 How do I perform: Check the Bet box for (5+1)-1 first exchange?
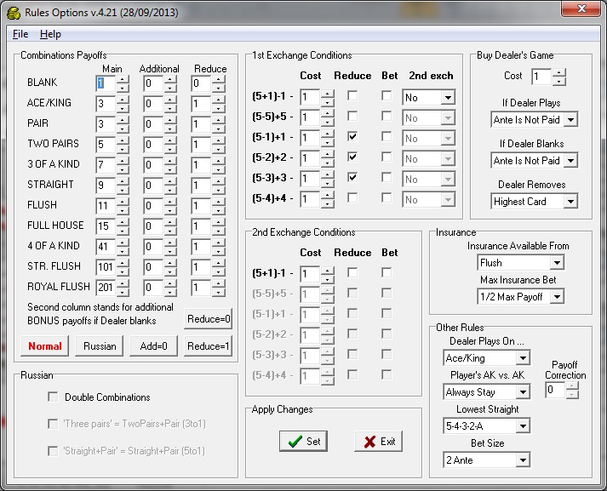pos(387,97)
